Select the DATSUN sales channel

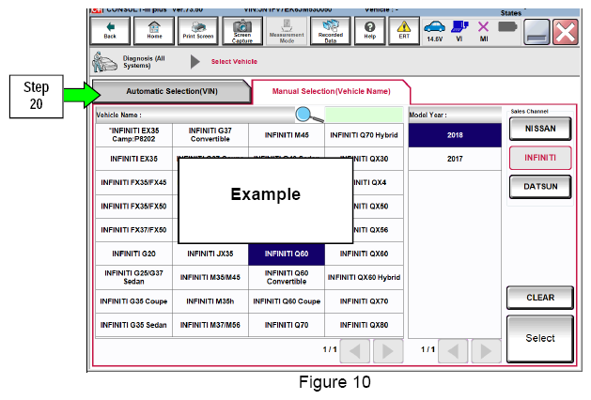tap(540, 187)
